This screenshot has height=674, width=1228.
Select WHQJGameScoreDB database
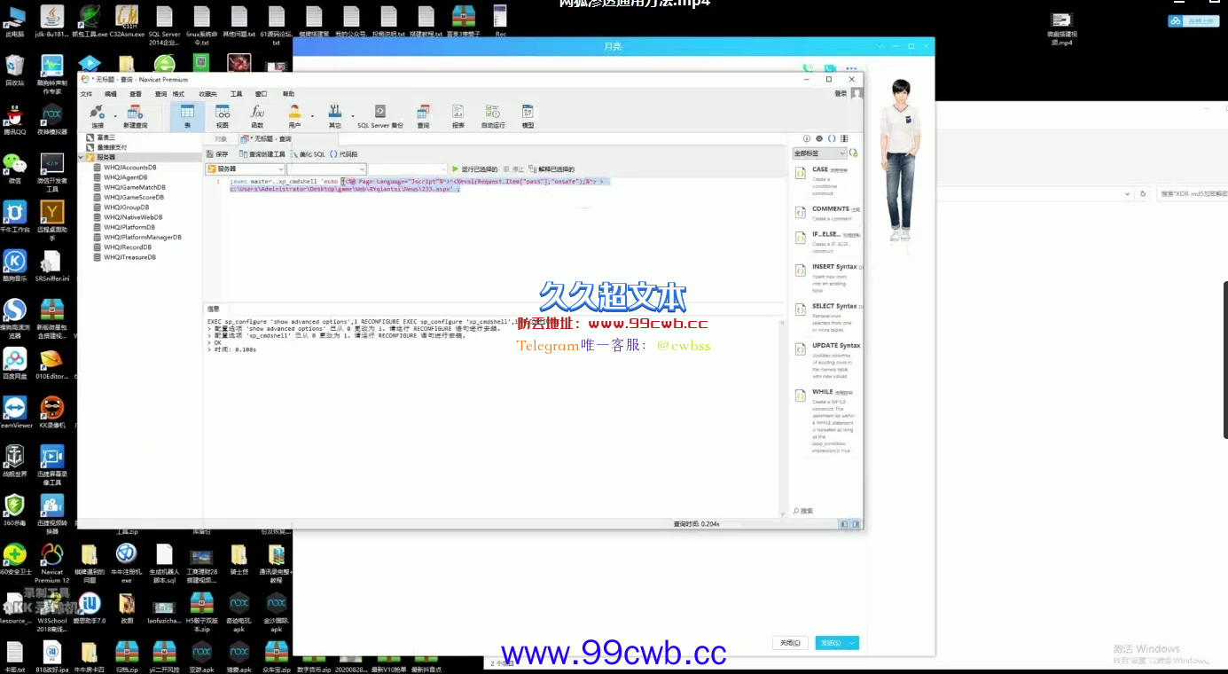click(x=134, y=197)
